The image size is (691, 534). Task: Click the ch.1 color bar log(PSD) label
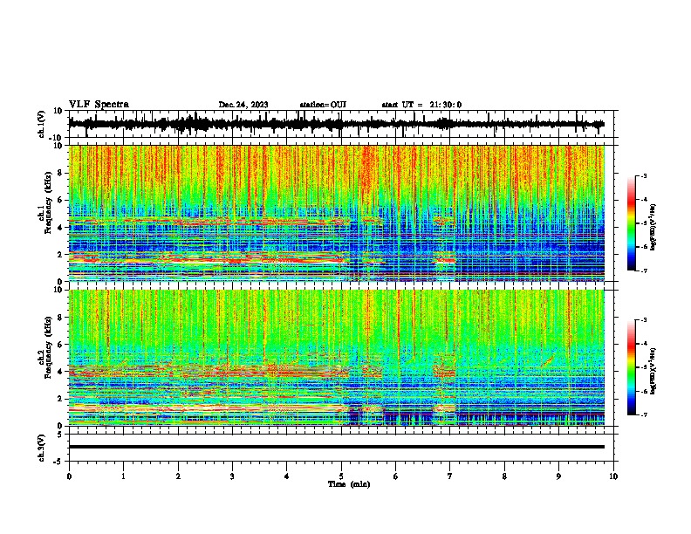(x=653, y=227)
